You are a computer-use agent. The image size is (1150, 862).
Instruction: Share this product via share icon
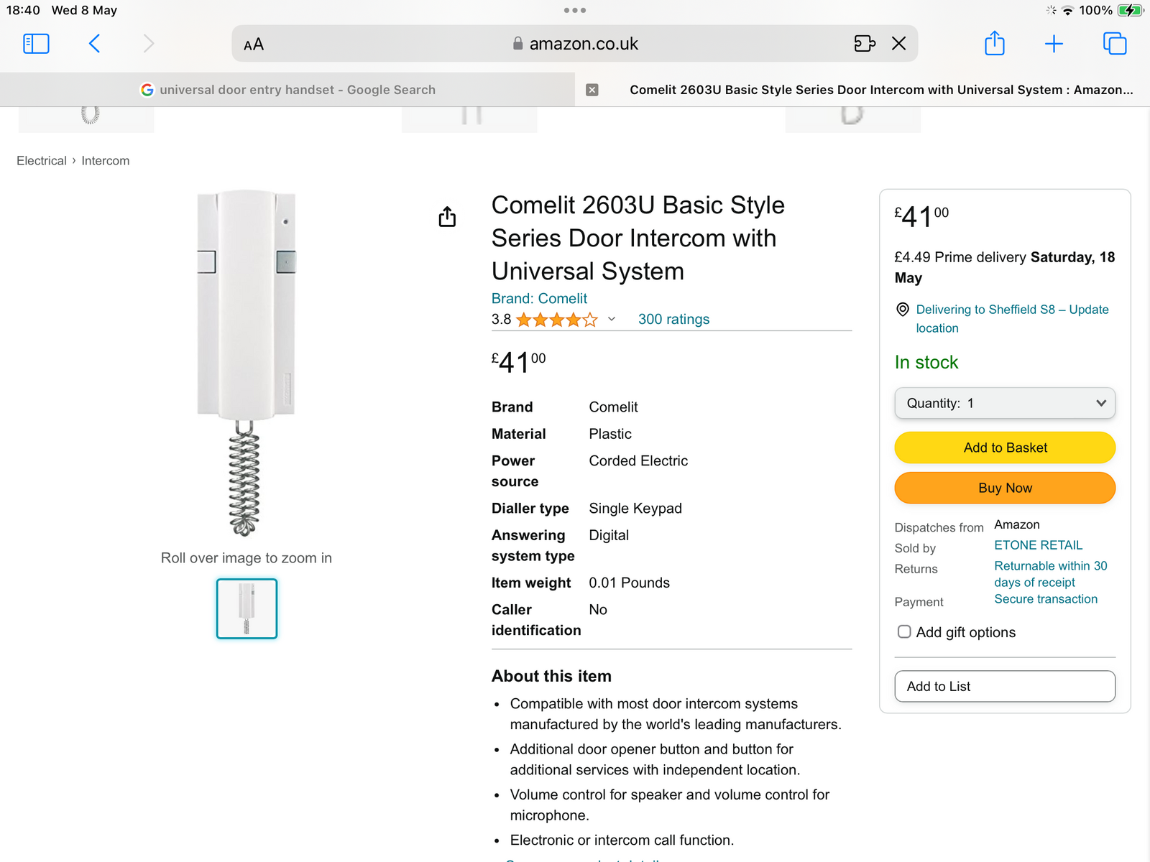[x=447, y=216]
